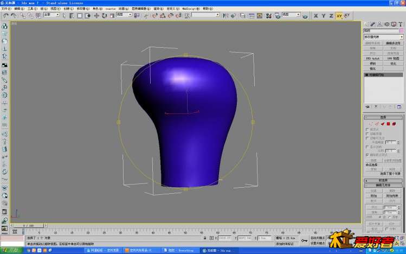
Task: Restrict to Z axis constraint
Action: (x=331, y=16)
